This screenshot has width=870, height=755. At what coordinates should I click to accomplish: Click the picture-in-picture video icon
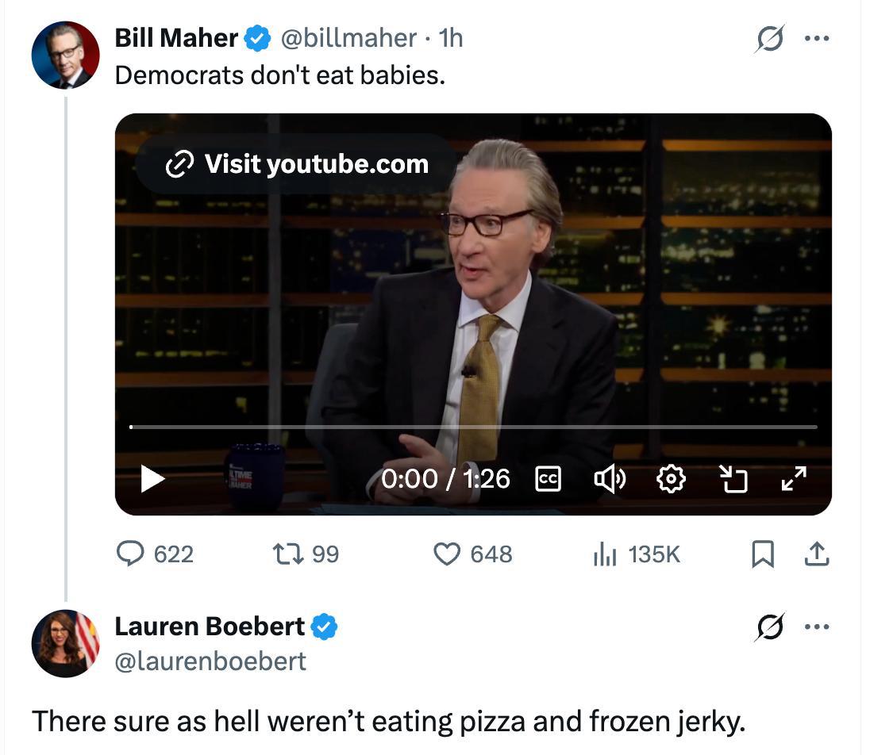(x=733, y=478)
